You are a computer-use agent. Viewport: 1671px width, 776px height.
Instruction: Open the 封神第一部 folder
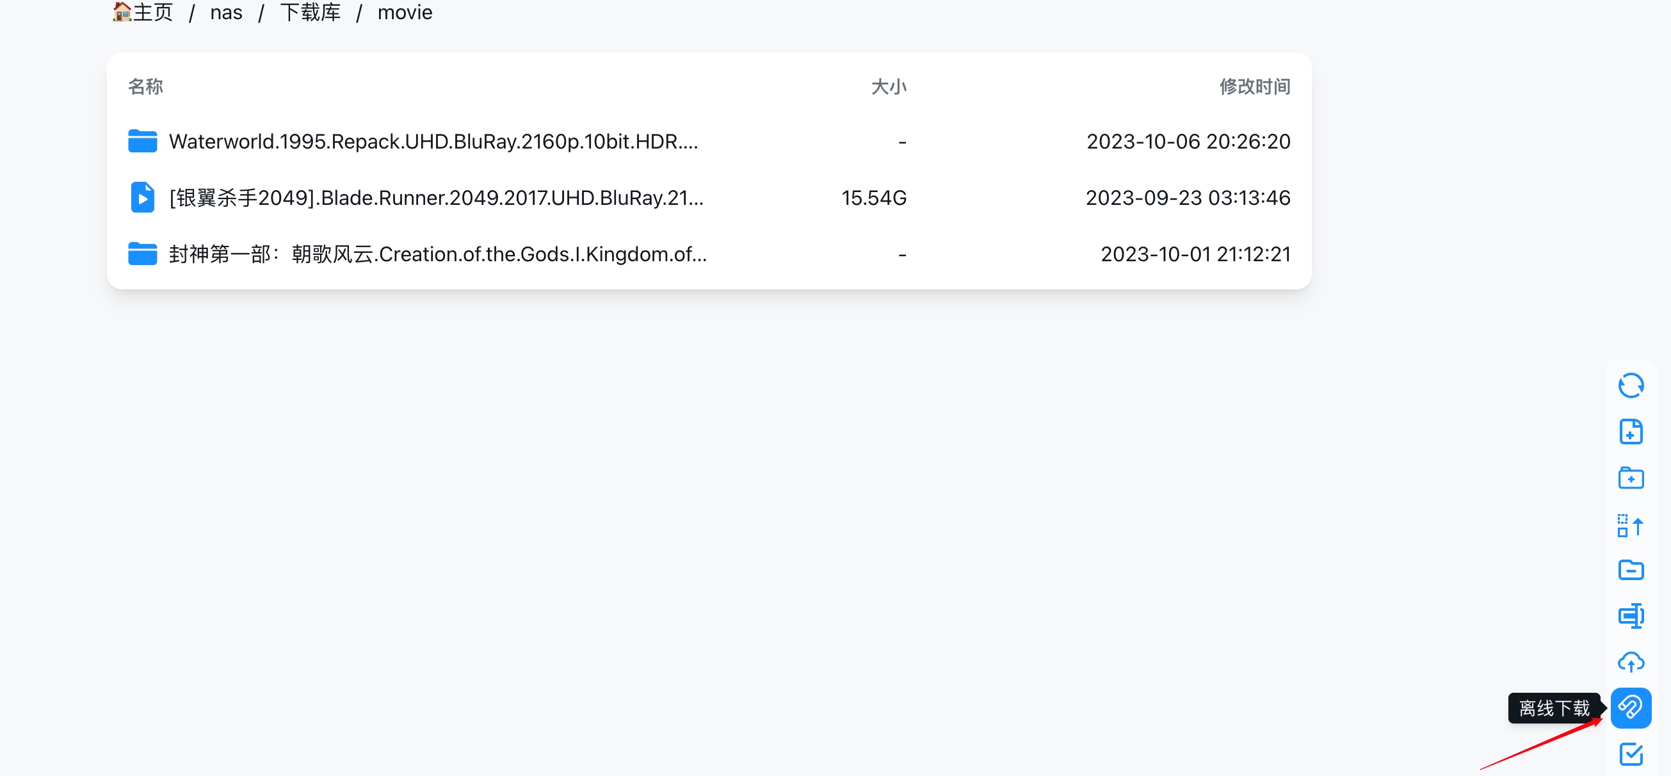(438, 254)
